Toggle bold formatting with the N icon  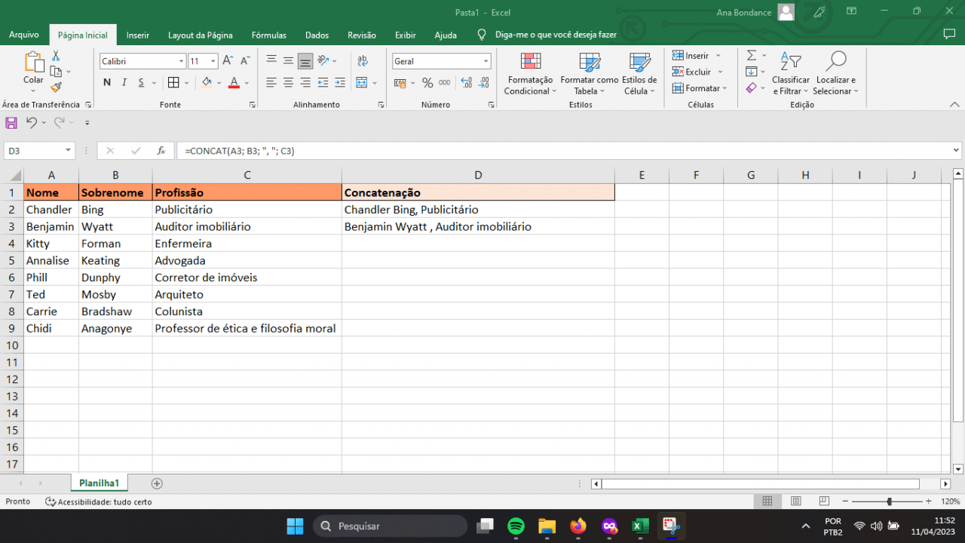pos(106,82)
